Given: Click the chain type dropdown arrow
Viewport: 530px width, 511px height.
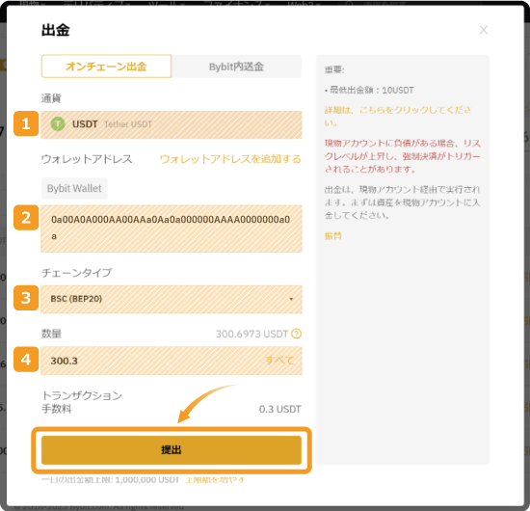Looking at the screenshot, I should click(291, 299).
